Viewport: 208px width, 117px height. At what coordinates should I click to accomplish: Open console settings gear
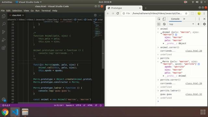pyautogui.click(x=204, y=24)
